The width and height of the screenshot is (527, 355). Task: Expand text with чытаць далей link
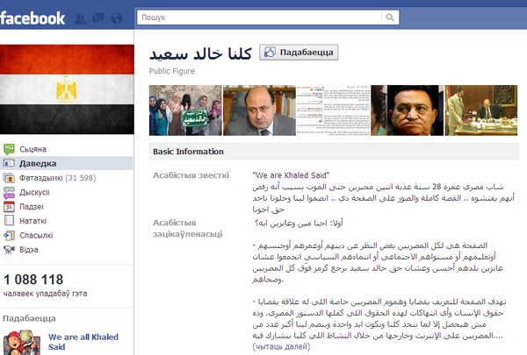tap(281, 346)
